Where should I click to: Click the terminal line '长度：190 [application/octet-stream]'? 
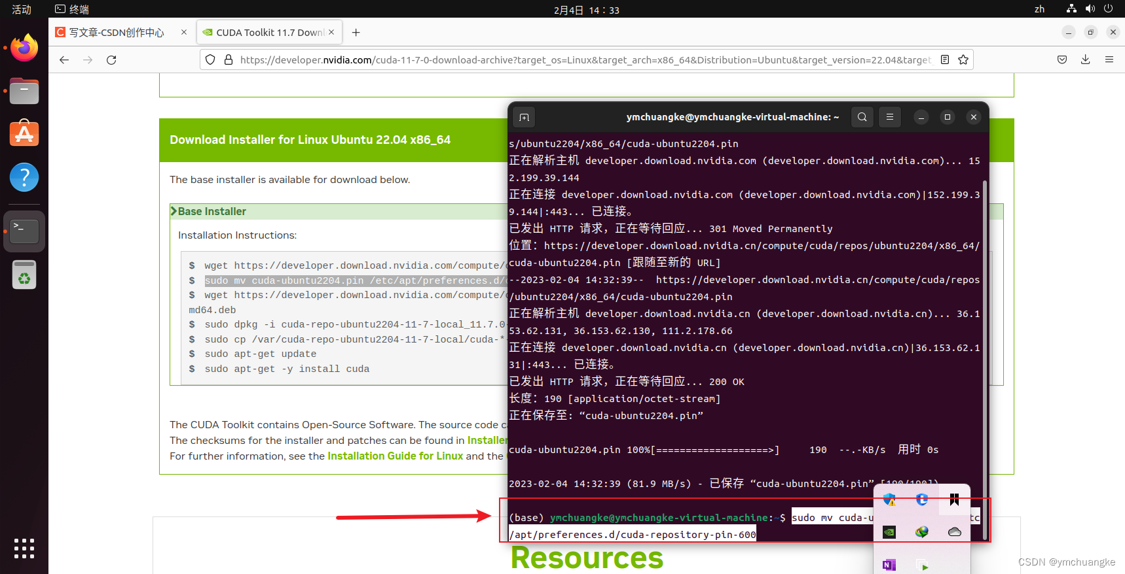(x=615, y=398)
